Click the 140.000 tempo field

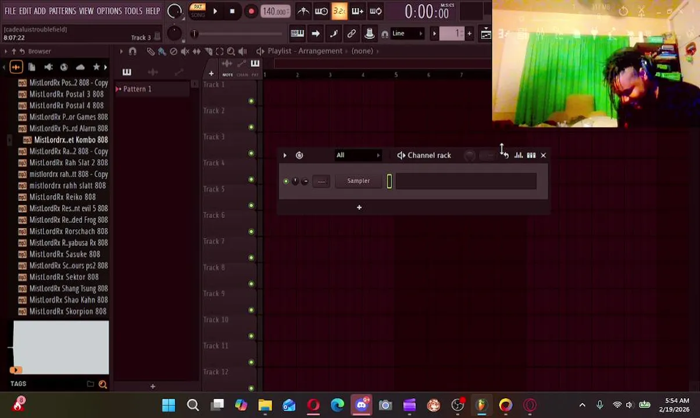point(274,11)
